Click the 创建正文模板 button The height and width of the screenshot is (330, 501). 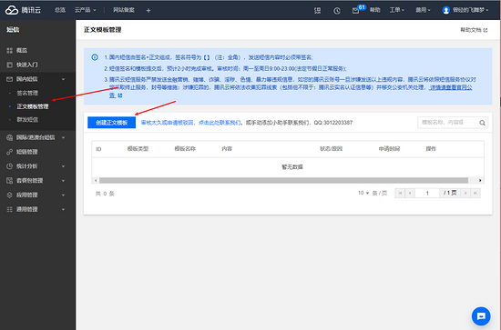pos(111,123)
